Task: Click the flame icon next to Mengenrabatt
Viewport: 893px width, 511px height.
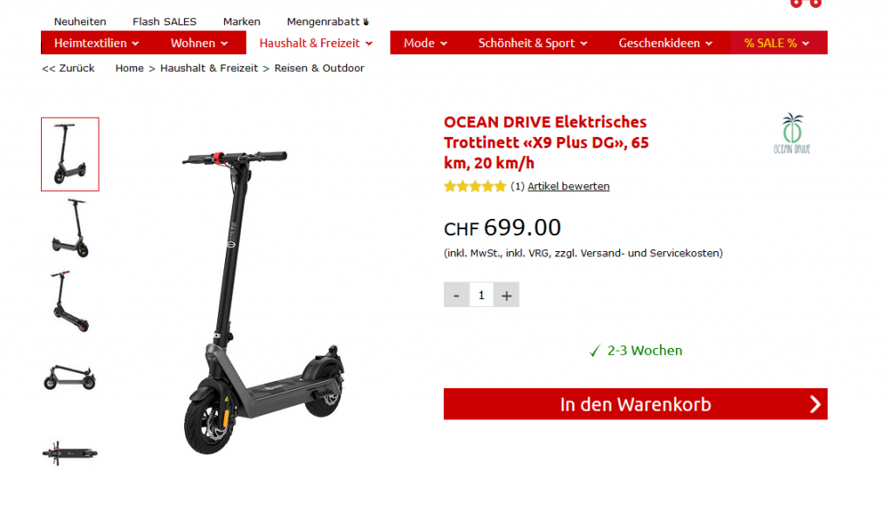Action: (x=365, y=22)
